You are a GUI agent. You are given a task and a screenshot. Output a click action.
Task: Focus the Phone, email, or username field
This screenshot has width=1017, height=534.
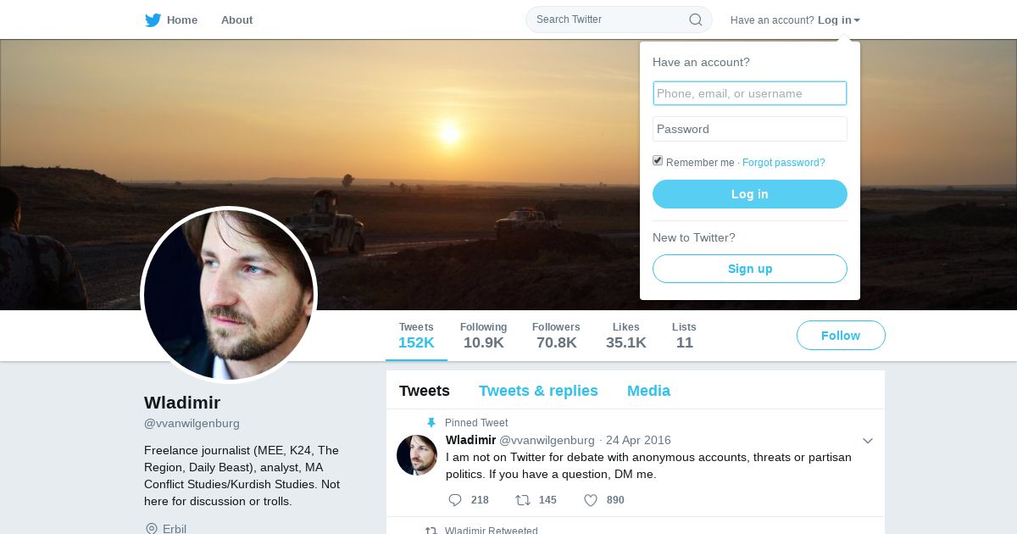(750, 93)
